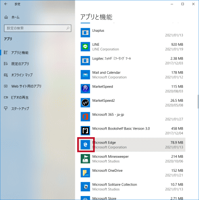
Task: Select the MarketSpeed name text
Action: coord(103,87)
